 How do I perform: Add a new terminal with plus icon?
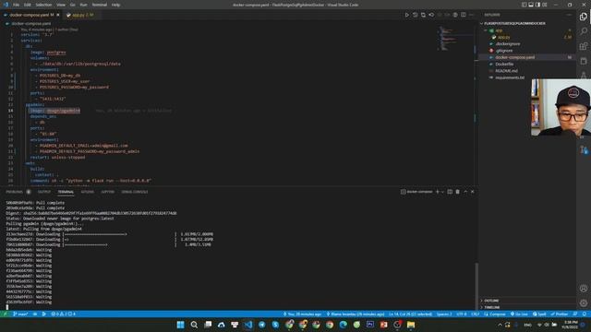pos(438,192)
